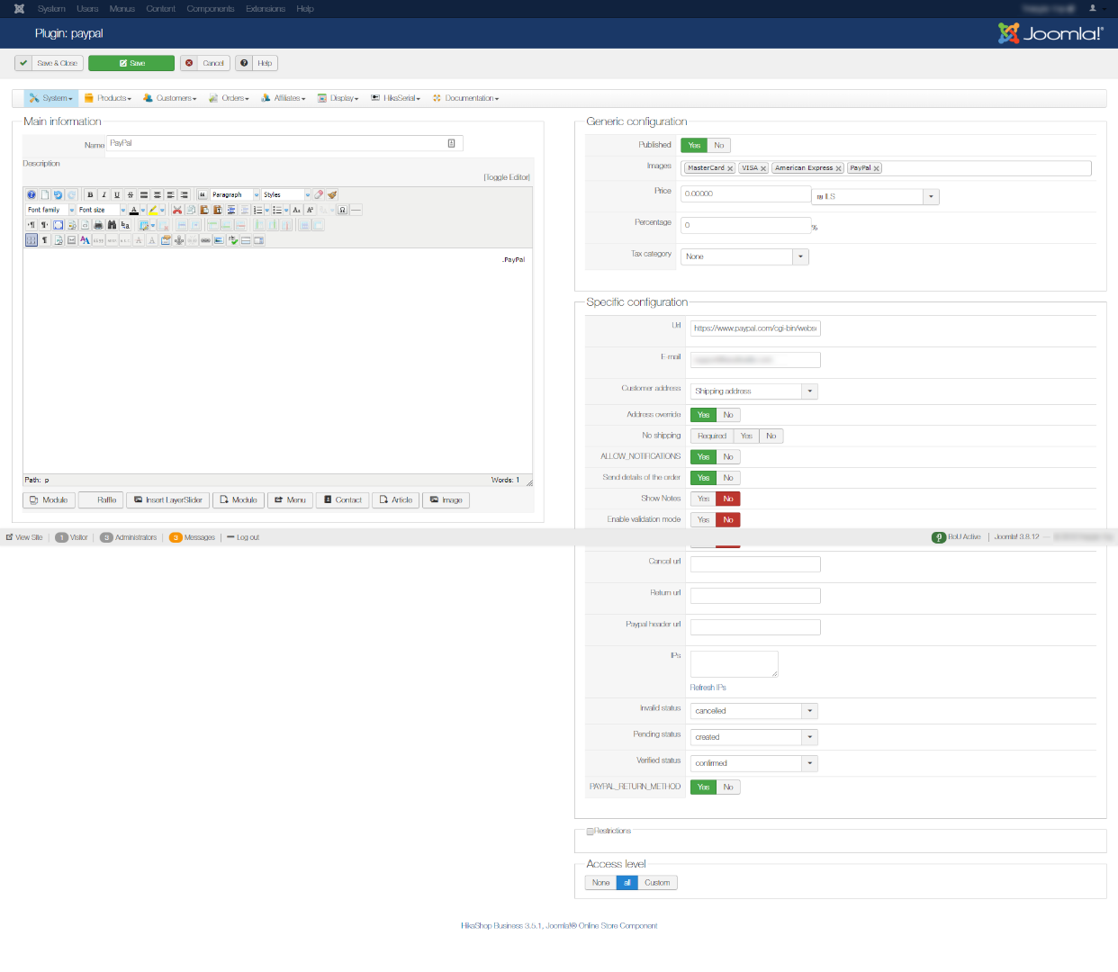This screenshot has width=1118, height=972.
Task: Click the print icon in editor
Action: 98,225
